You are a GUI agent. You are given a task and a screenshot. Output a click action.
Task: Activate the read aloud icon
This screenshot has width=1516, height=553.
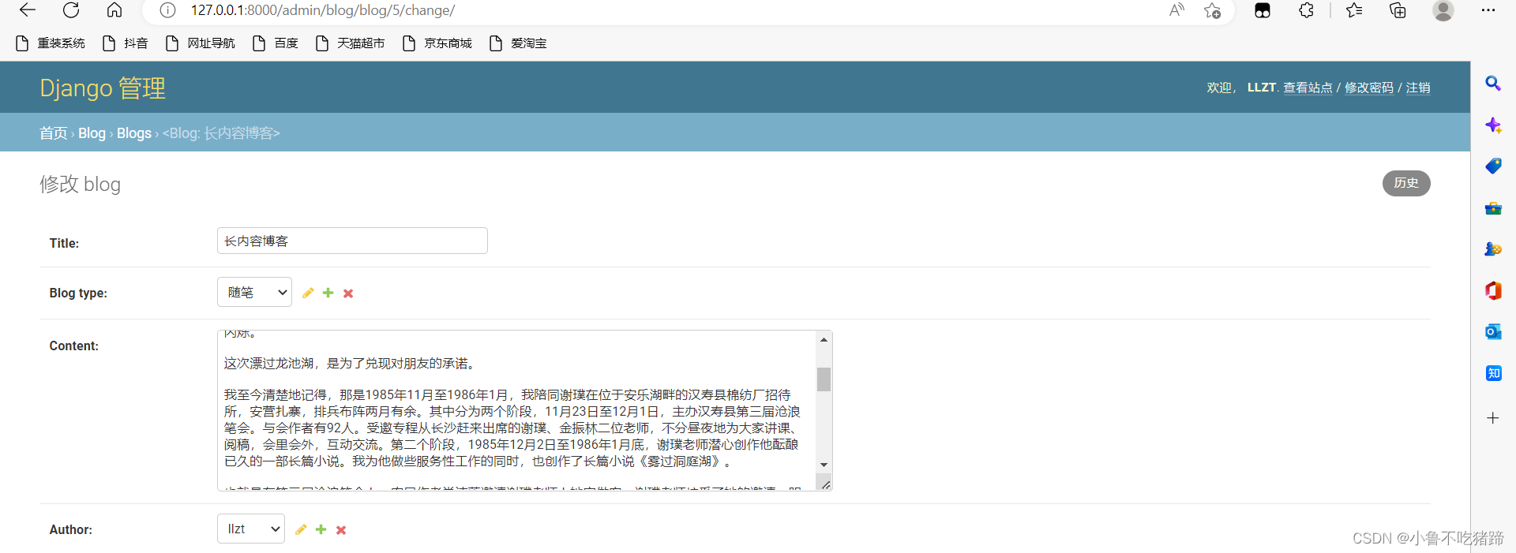1176,10
